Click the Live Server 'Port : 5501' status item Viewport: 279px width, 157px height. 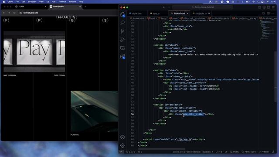pos(248,152)
